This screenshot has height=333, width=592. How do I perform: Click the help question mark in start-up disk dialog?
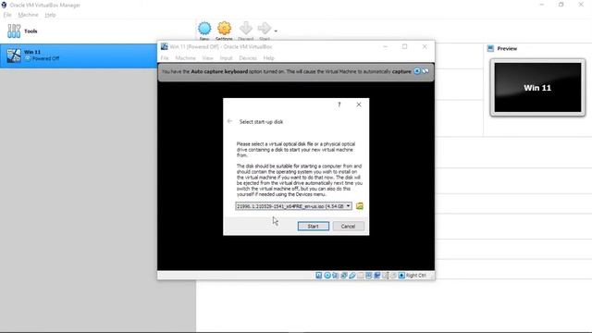point(339,105)
